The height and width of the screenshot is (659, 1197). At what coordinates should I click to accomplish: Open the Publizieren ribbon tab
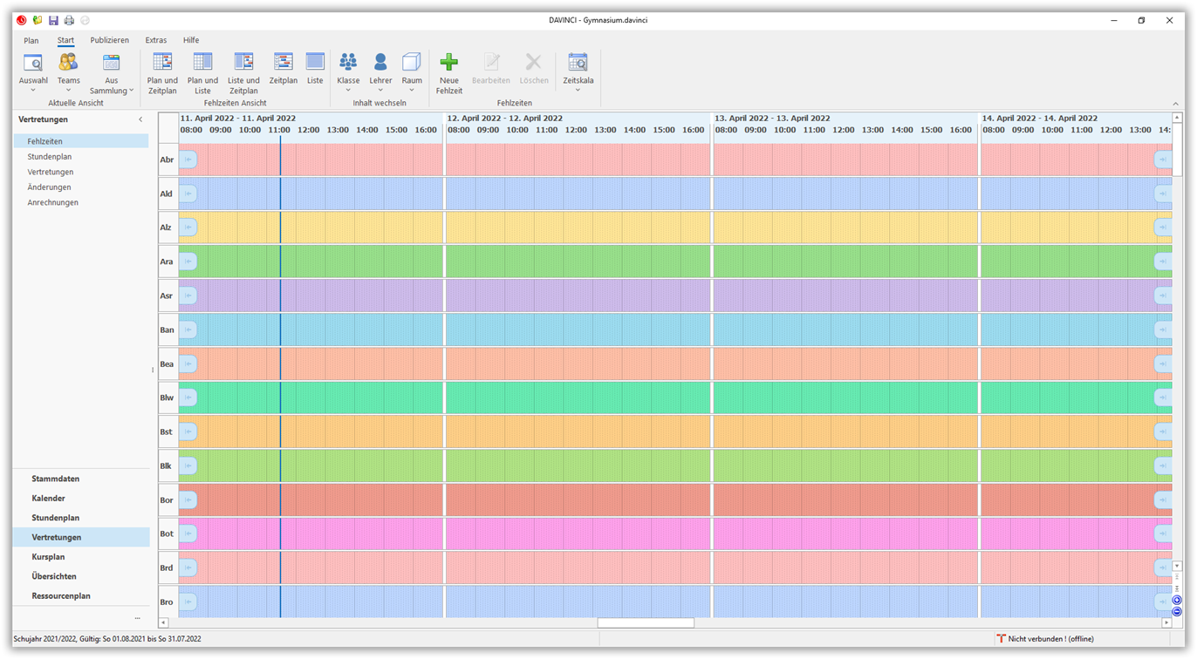pyautogui.click(x=109, y=40)
